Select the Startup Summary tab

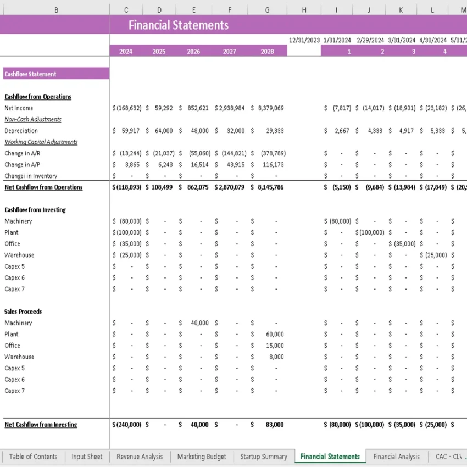pos(264,457)
